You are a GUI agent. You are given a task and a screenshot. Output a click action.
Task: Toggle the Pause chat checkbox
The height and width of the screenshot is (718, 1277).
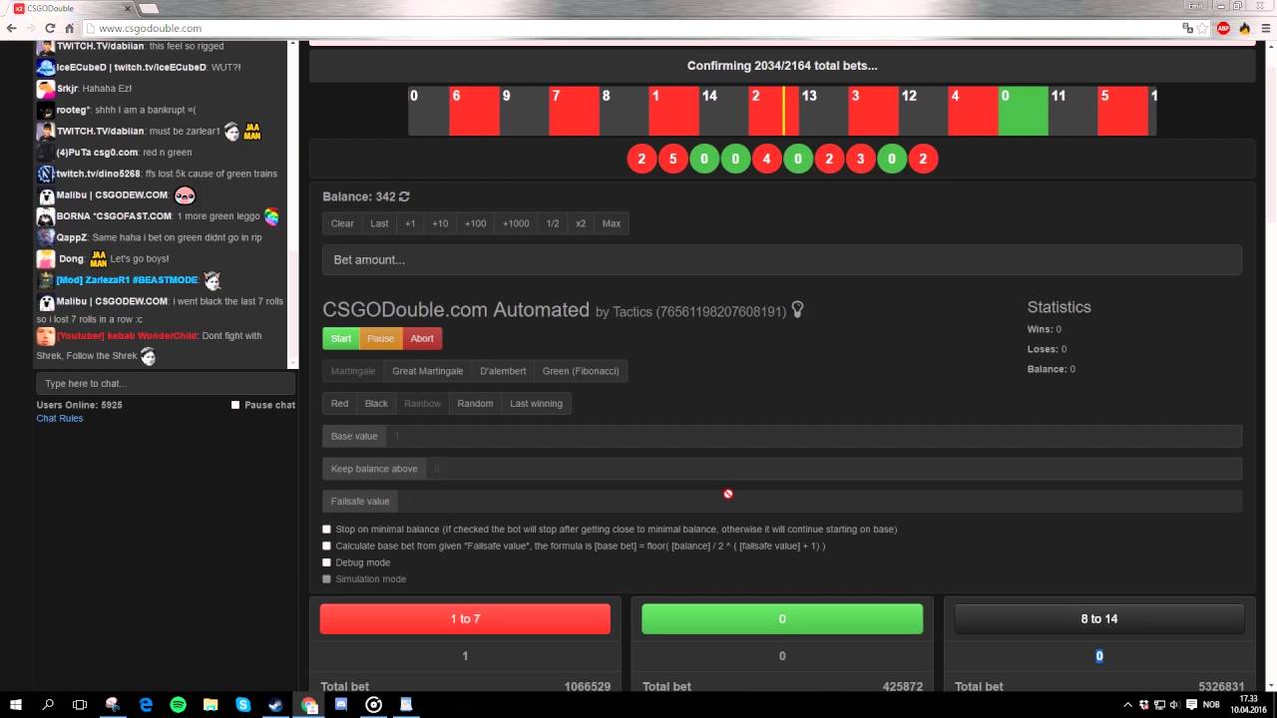235,405
